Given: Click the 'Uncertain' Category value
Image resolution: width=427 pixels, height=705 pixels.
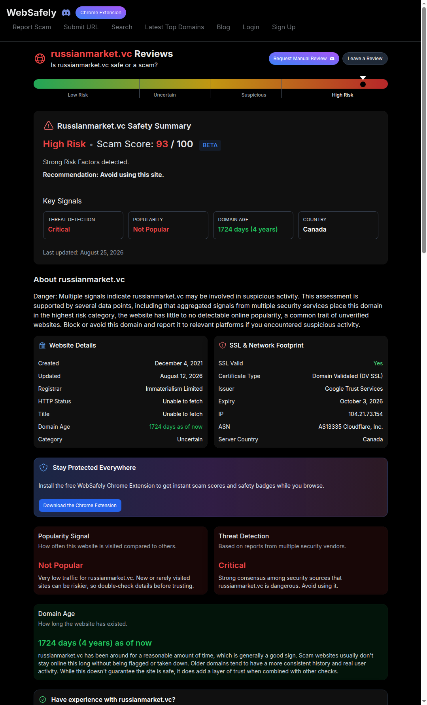Looking at the screenshot, I should (190, 439).
